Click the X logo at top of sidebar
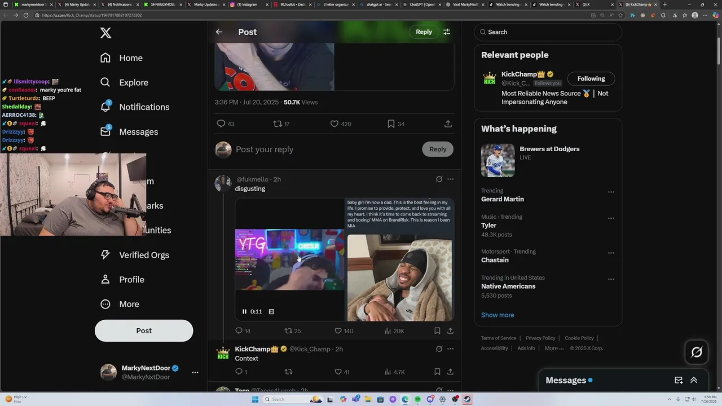 (105, 33)
